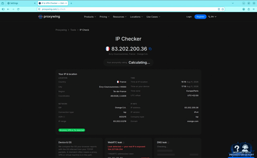Screen dimensions: 257x158
Task: Click the 'Device & OS' card heading
Action: [x=65, y=142]
